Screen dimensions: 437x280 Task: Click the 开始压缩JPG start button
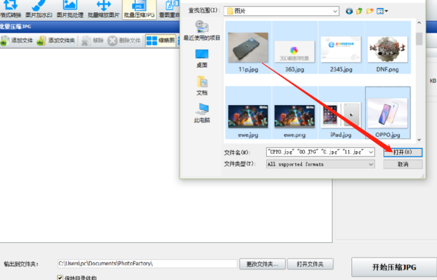coord(394,267)
